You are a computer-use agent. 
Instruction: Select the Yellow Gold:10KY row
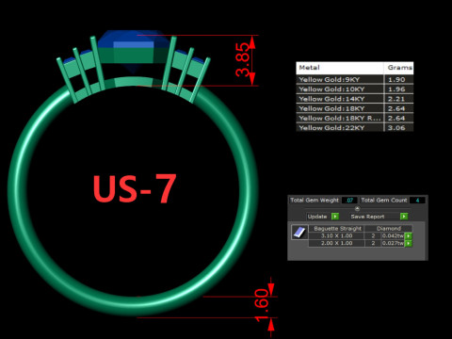(355, 89)
